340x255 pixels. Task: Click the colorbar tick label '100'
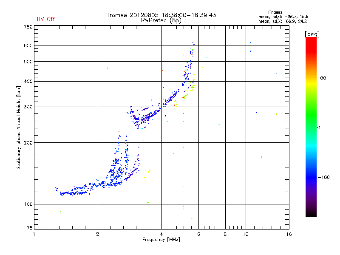pos(322,78)
